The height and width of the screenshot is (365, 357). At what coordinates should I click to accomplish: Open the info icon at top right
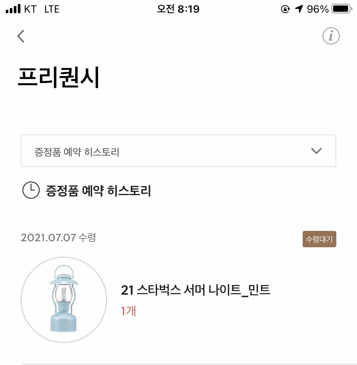[x=331, y=36]
